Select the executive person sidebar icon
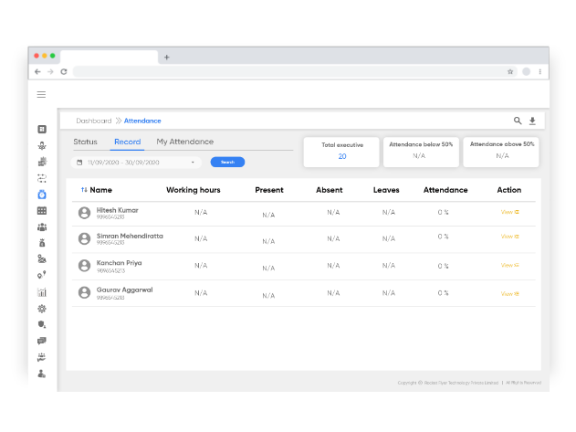 tap(42, 145)
